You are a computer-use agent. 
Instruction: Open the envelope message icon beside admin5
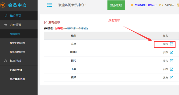161,5
